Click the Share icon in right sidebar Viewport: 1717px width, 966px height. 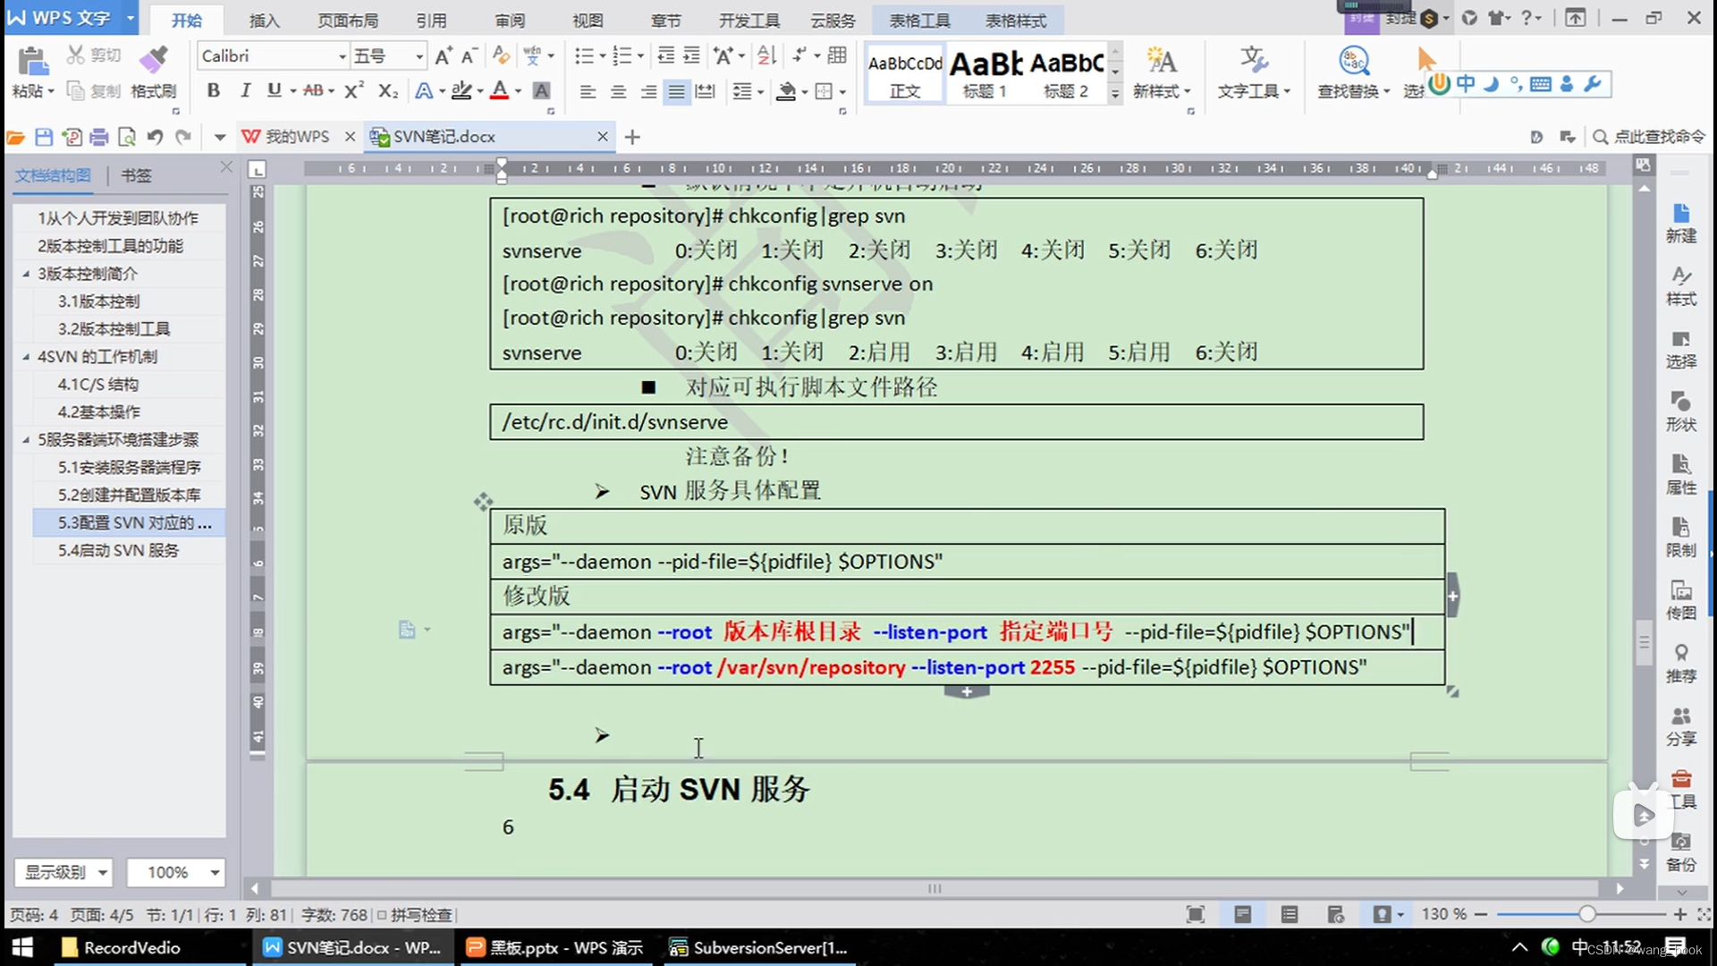tap(1680, 717)
